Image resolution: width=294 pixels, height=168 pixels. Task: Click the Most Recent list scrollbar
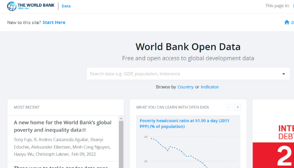121,144
